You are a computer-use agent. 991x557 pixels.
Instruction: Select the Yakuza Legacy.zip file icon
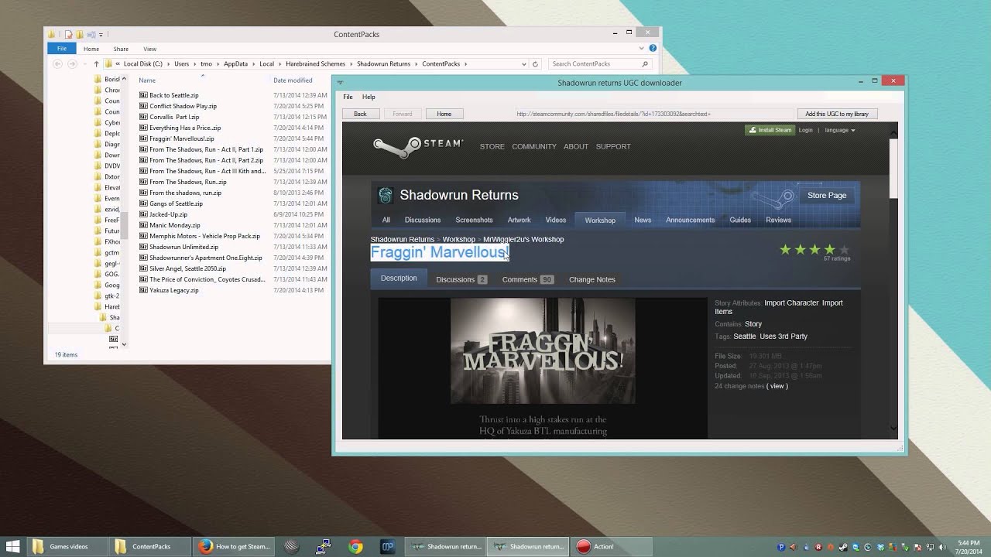coord(143,290)
